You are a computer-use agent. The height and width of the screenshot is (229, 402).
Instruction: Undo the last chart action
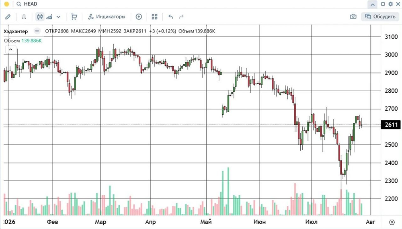(171, 17)
